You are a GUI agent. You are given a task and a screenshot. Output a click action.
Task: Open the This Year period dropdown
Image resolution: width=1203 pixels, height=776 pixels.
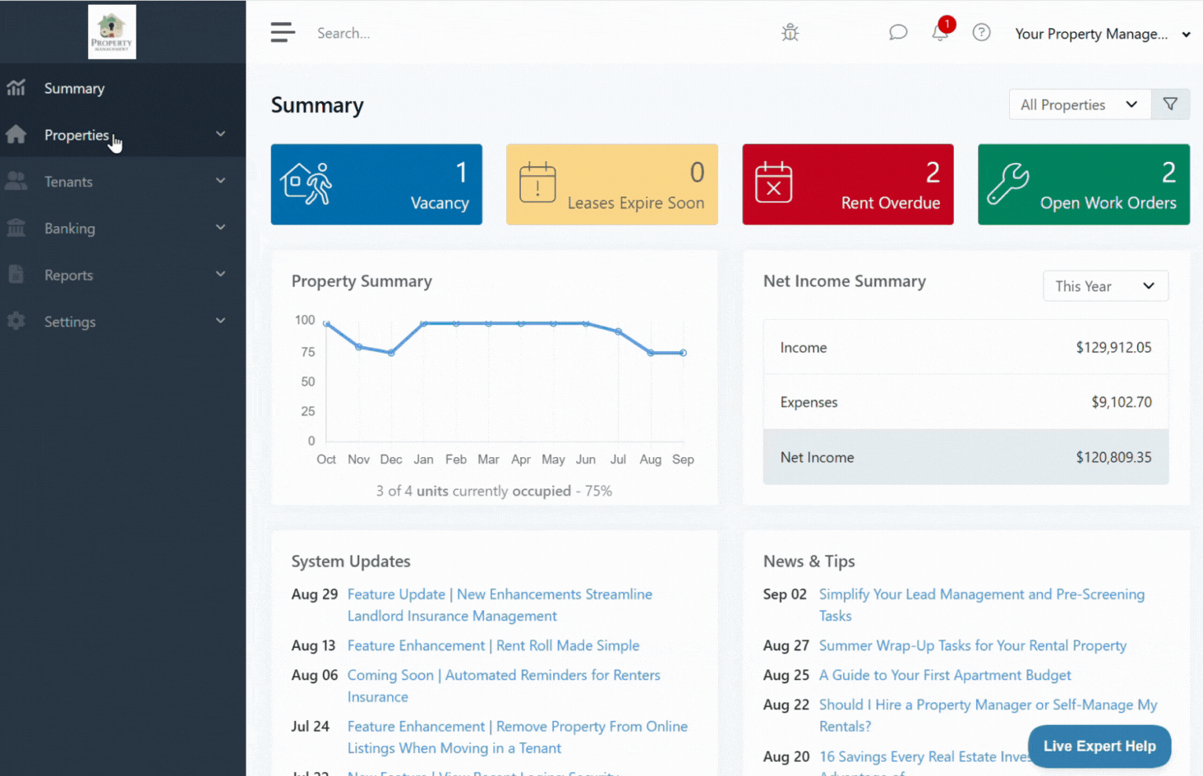click(1105, 286)
